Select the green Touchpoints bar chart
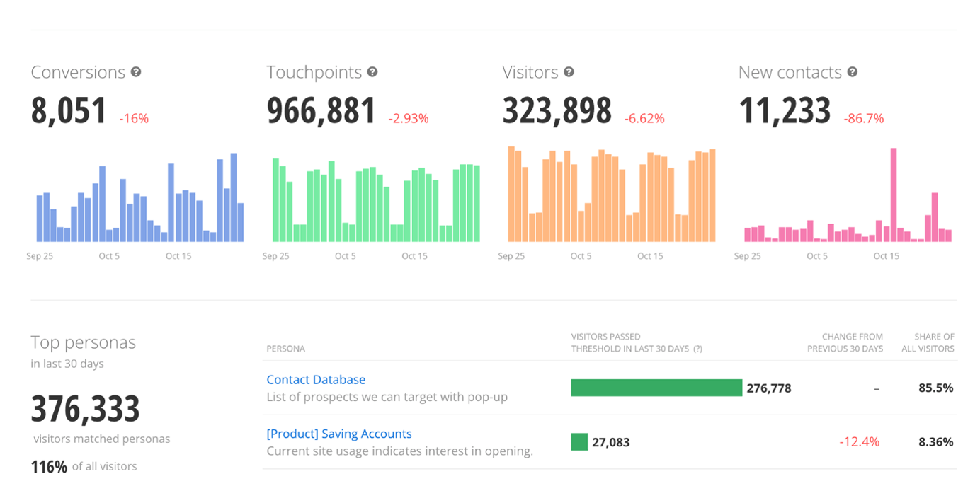This screenshot has height=486, width=980. tap(376, 202)
